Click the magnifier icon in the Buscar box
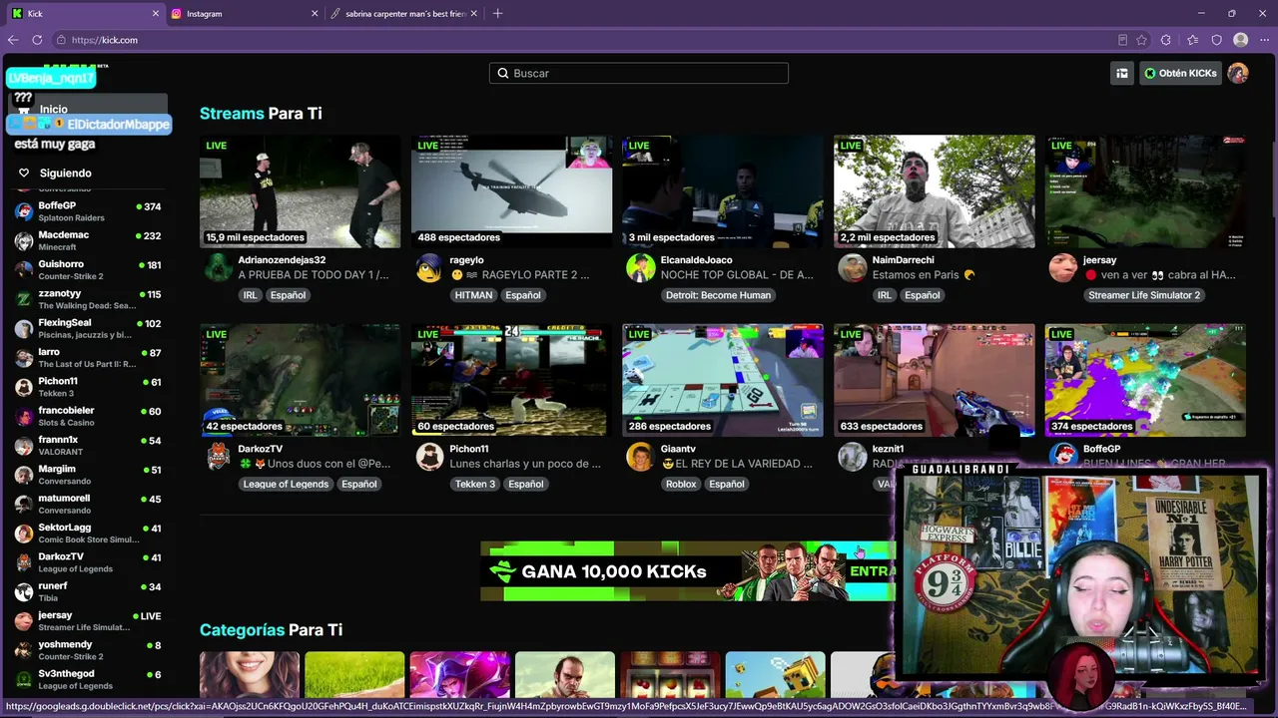 coord(503,73)
